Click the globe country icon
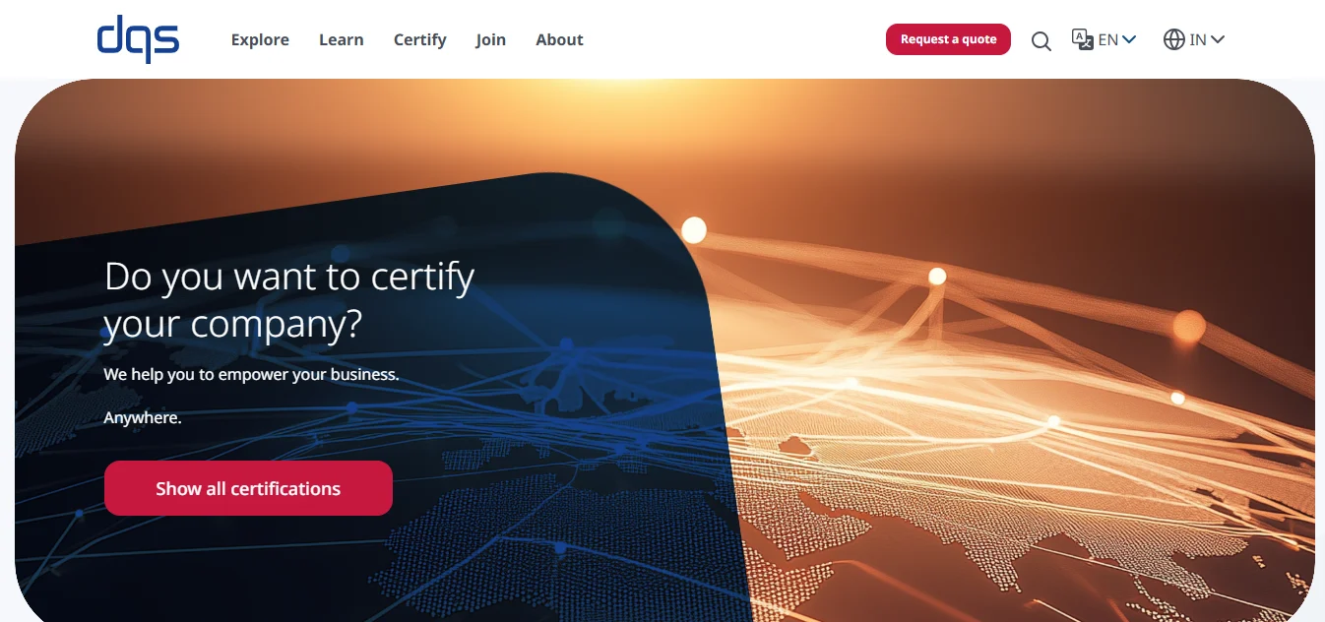 pos(1173,39)
